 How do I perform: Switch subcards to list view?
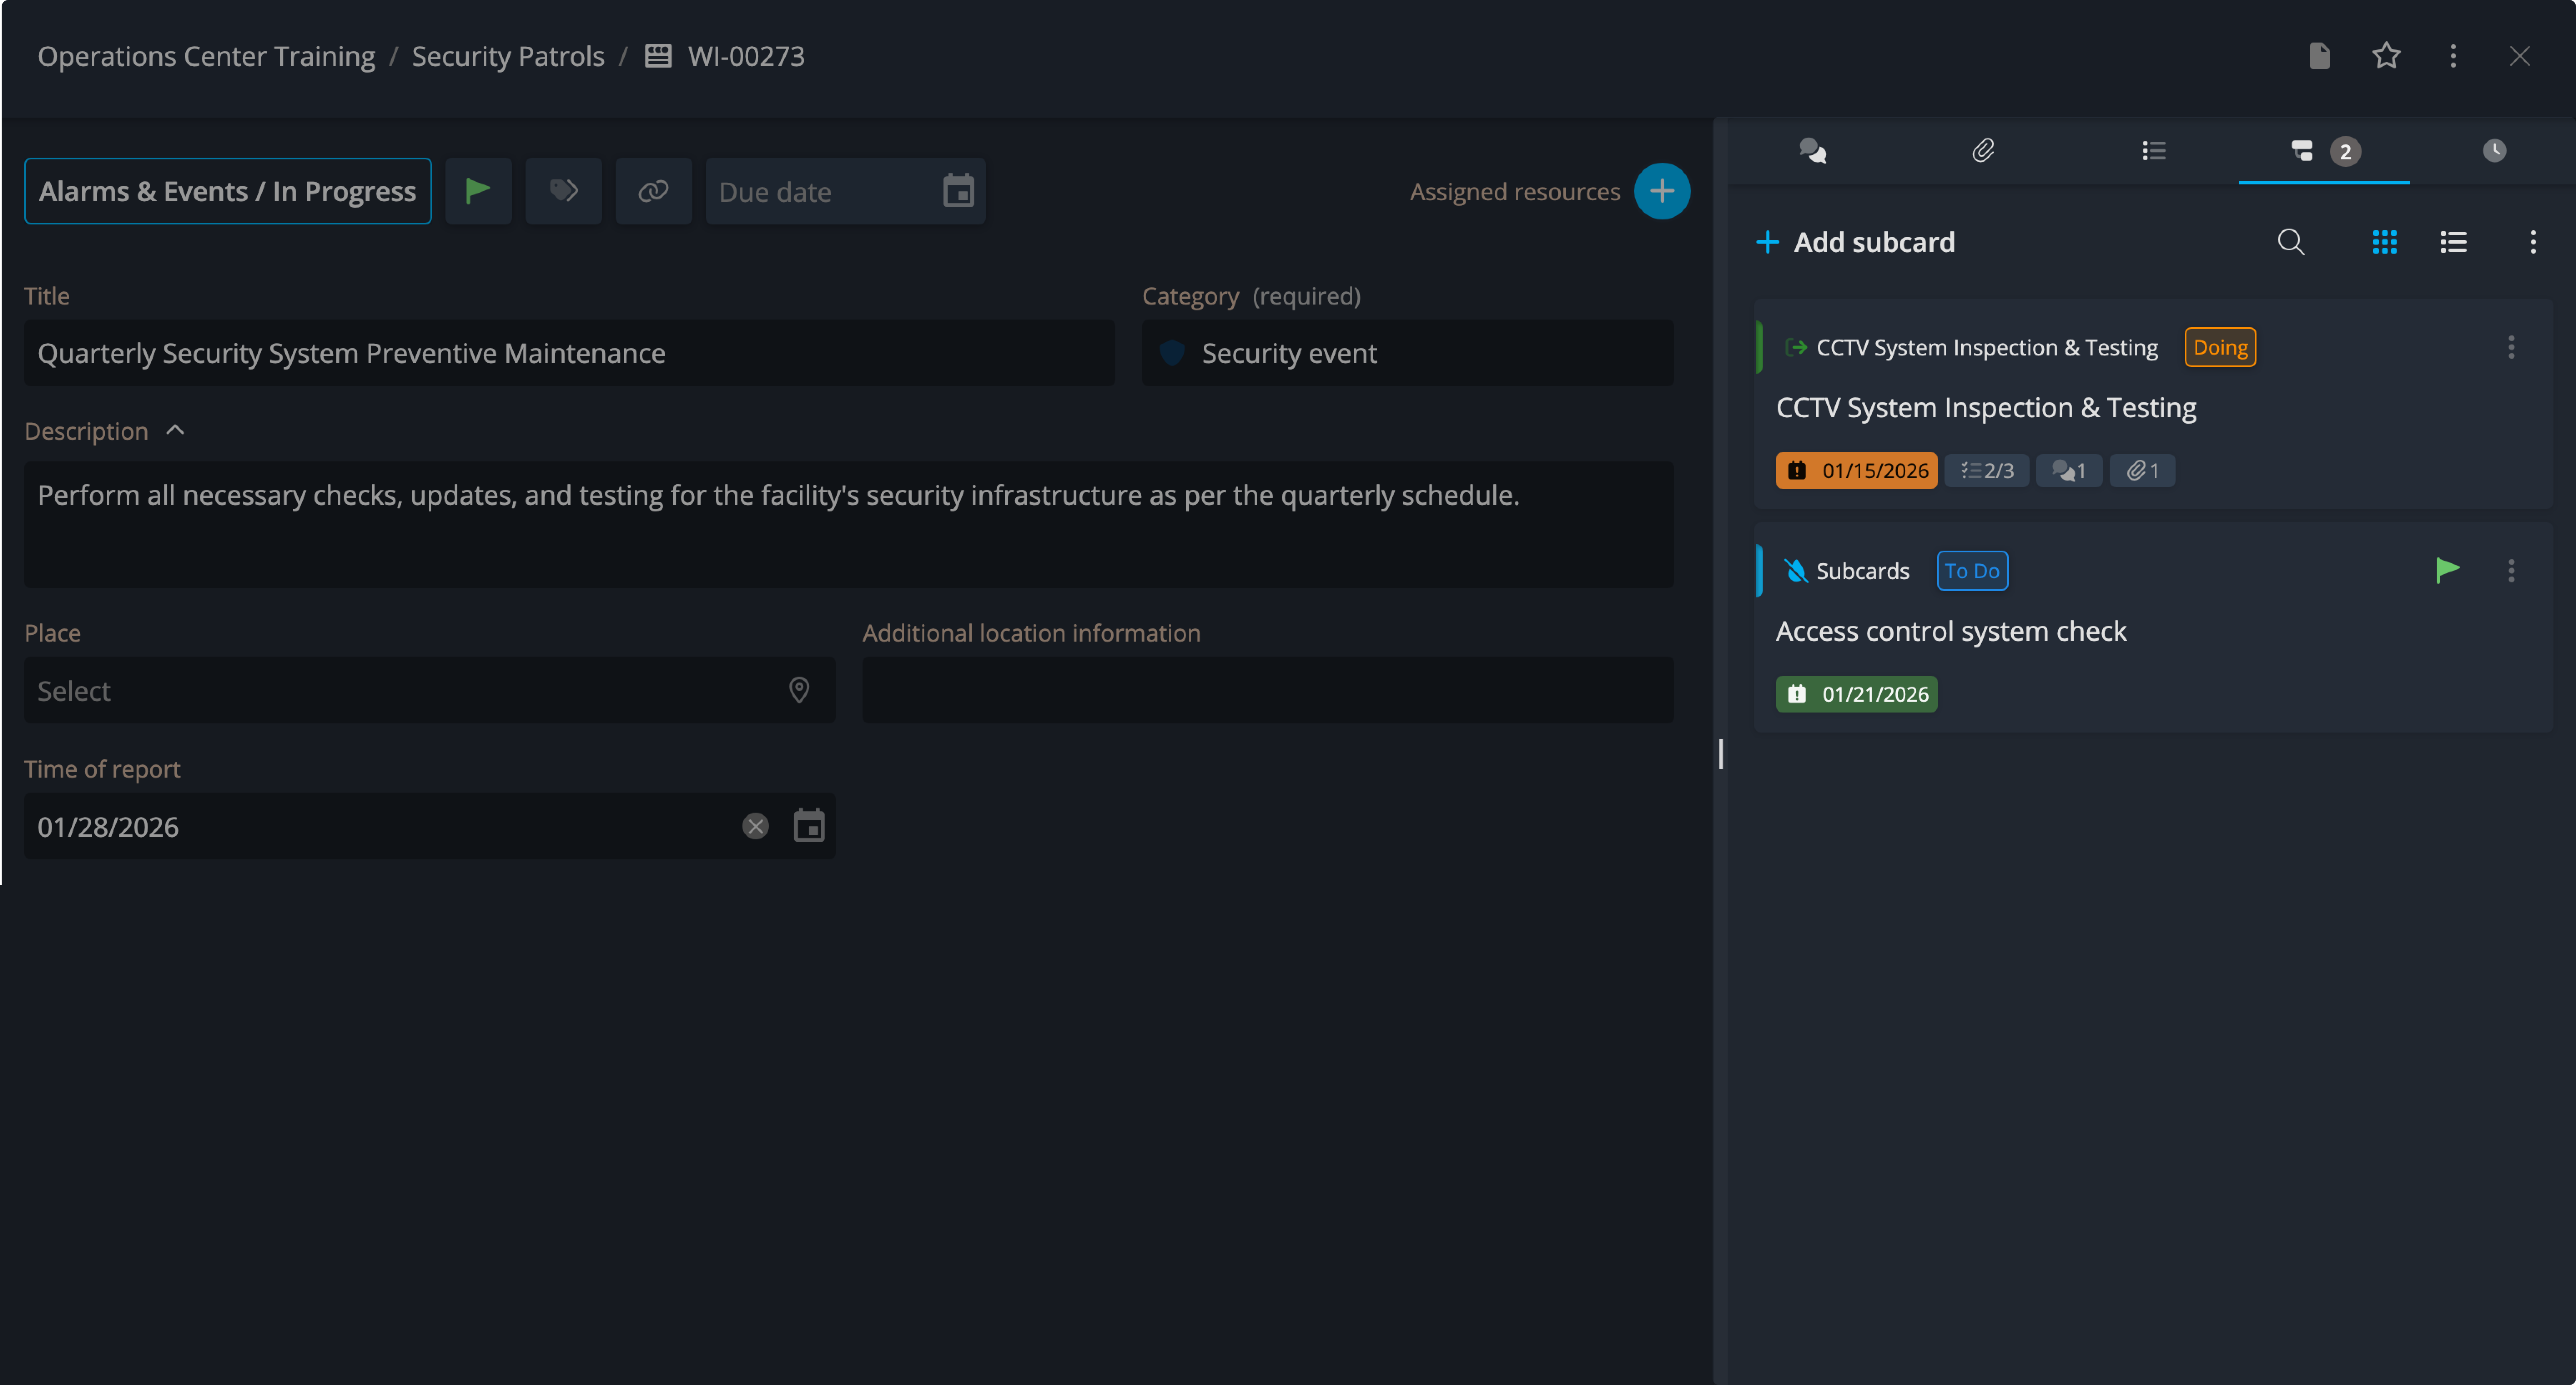2453,242
